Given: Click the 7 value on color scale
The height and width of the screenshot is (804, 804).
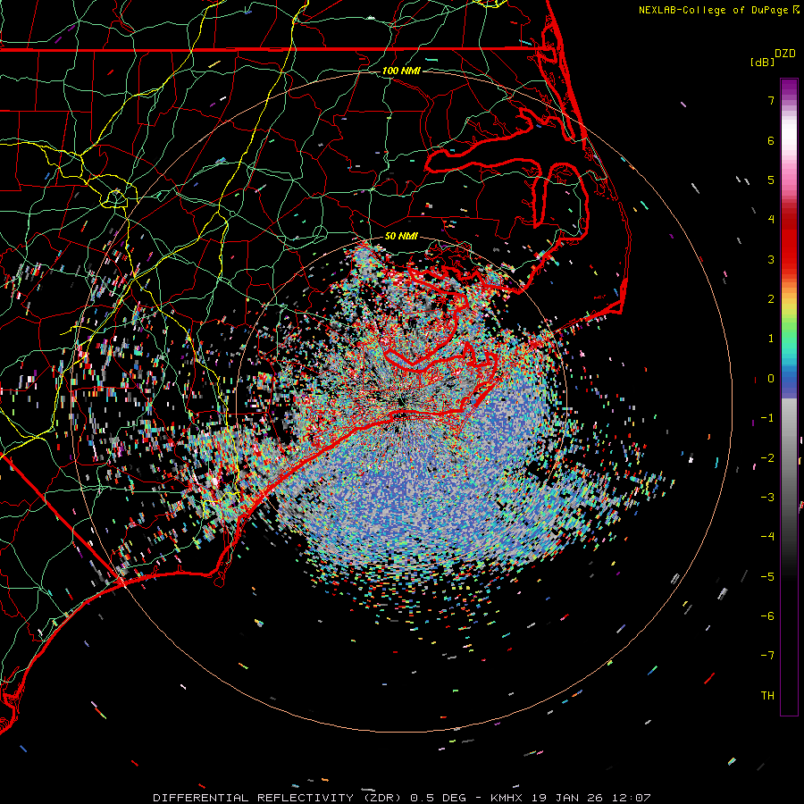Looking at the screenshot, I should (x=771, y=100).
